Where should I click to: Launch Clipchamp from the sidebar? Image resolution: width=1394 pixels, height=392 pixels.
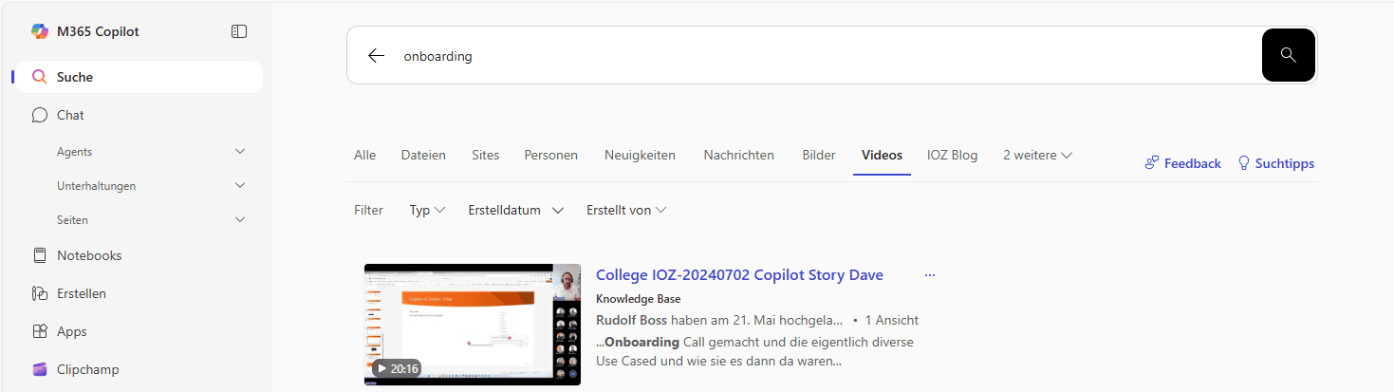click(87, 369)
